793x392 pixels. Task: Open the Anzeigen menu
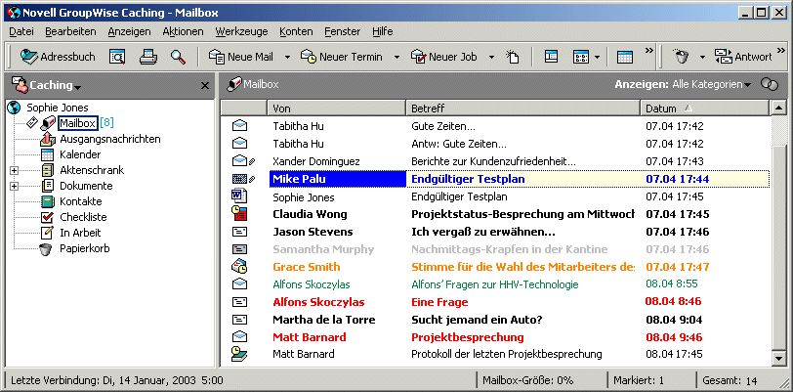point(129,31)
